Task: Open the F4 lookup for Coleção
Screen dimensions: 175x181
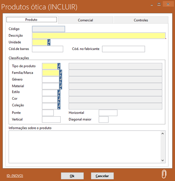Action: click(x=59, y=106)
